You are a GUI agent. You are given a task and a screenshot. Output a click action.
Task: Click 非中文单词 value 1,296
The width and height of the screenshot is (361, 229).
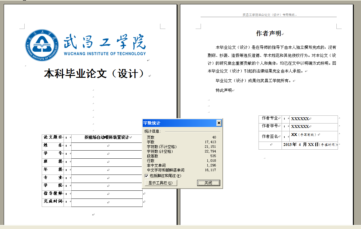point(211,165)
